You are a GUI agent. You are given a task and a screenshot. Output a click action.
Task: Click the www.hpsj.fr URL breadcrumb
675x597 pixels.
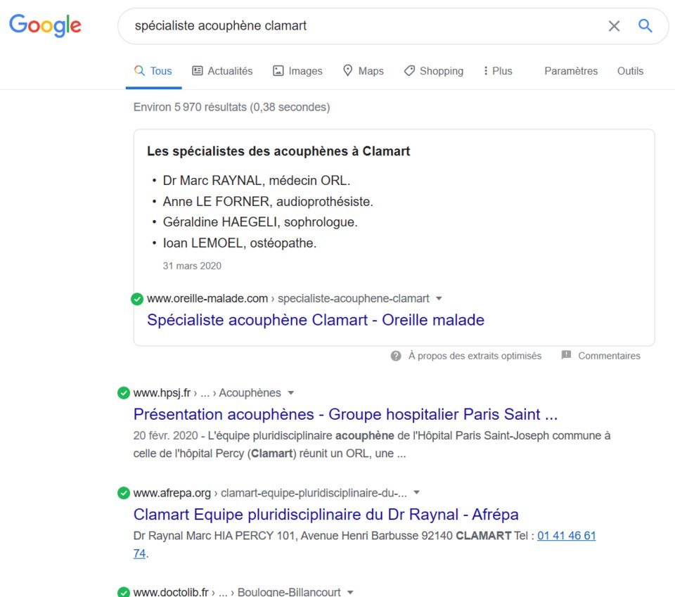[207, 393]
